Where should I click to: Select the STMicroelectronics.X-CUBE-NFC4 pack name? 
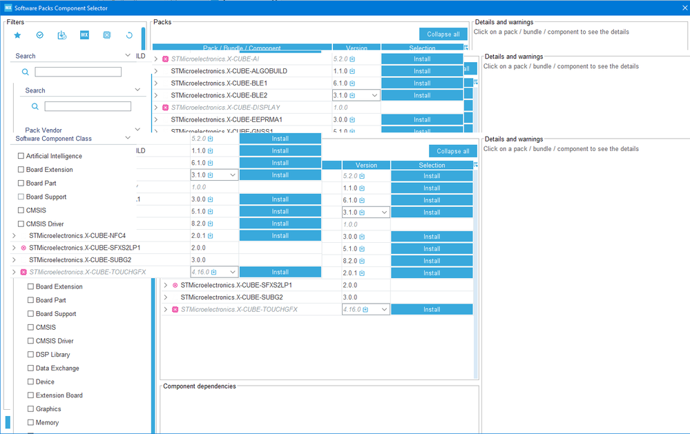77,236
